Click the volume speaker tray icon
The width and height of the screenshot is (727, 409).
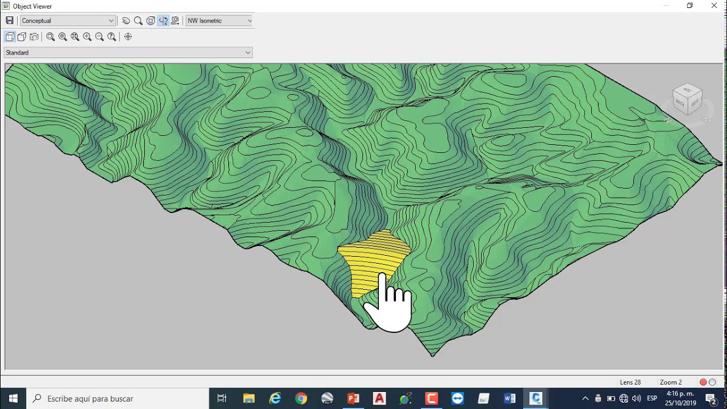click(x=636, y=399)
